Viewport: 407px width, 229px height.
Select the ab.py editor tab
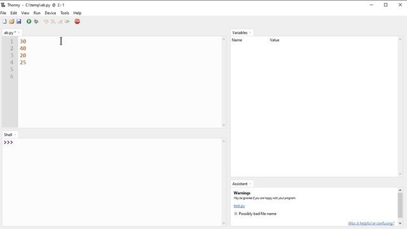coord(10,32)
